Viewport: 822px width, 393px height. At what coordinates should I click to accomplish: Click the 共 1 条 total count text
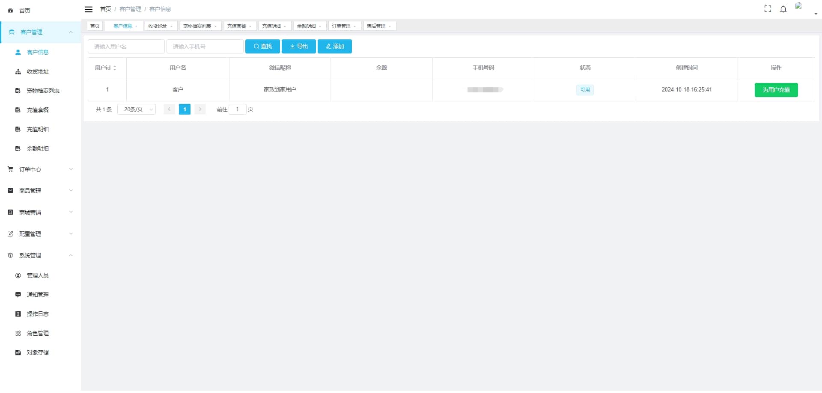pyautogui.click(x=104, y=109)
